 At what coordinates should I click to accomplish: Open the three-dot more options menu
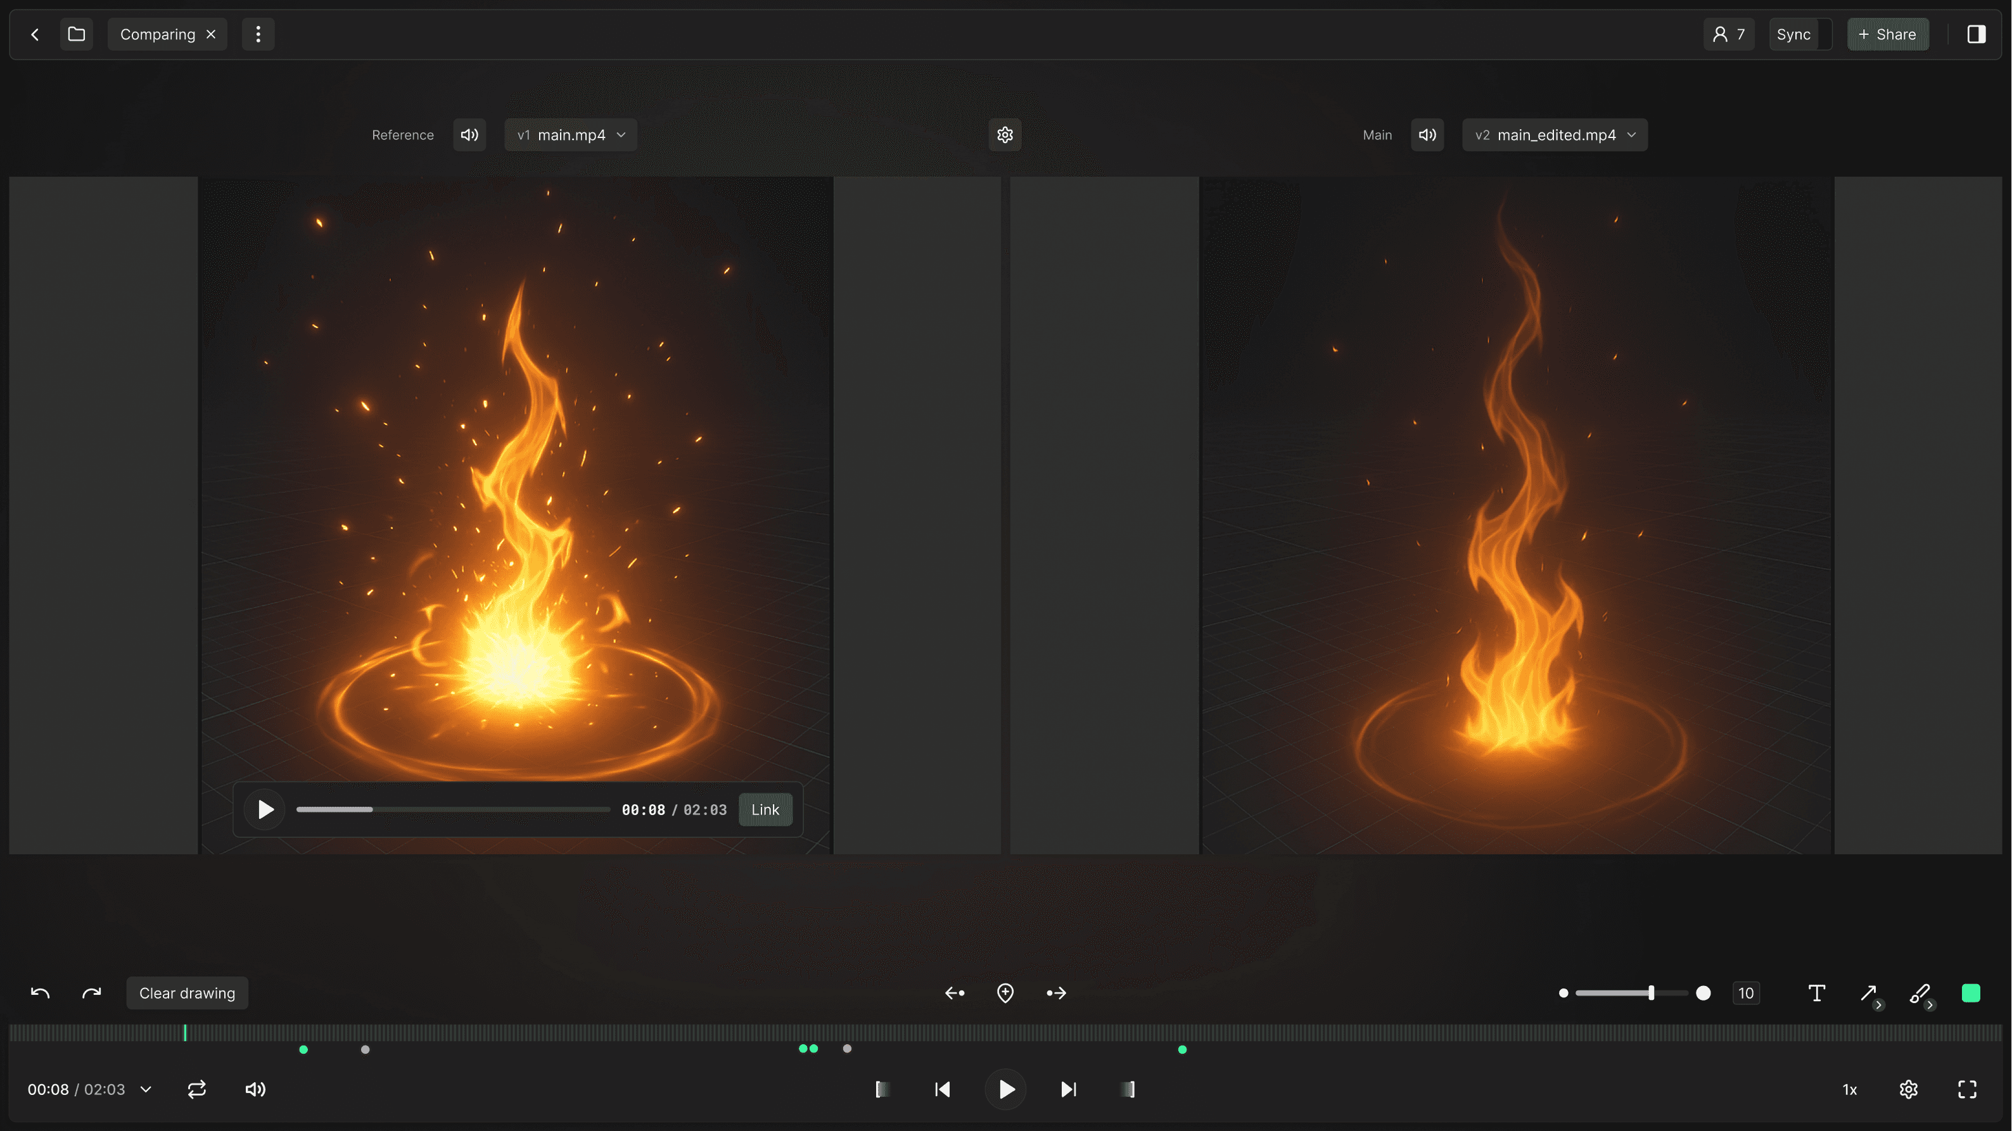click(258, 34)
